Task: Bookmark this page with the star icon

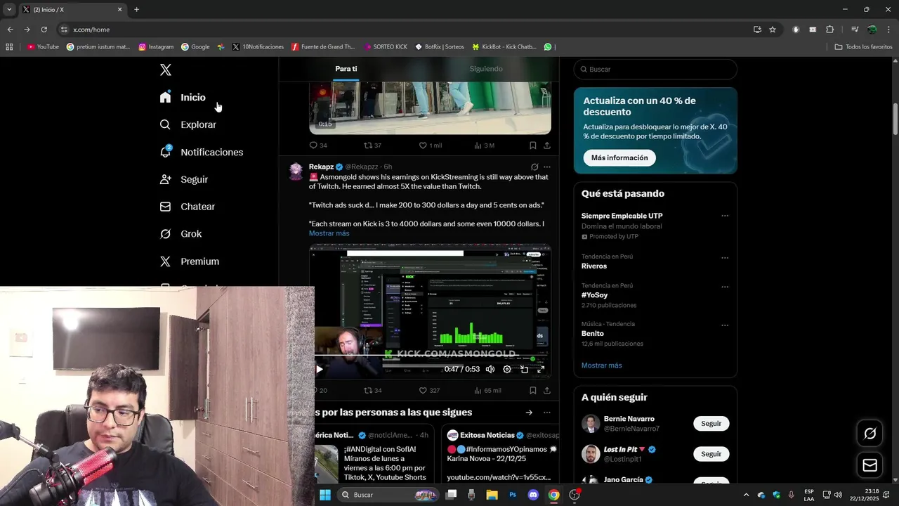Action: 773,30
